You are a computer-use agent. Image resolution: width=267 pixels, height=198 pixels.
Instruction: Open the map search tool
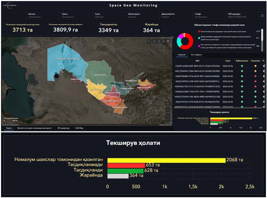pos(149,41)
